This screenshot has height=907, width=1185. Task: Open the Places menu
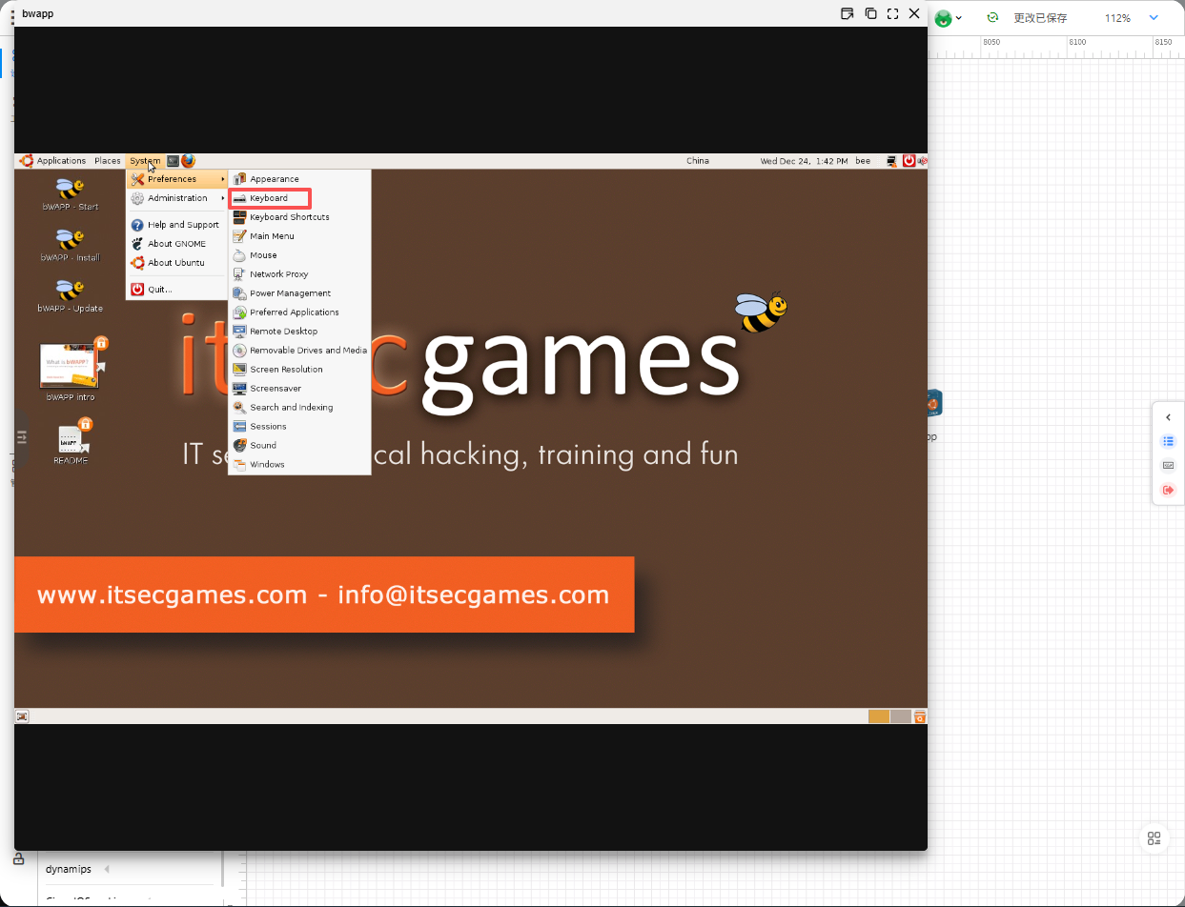click(x=108, y=161)
